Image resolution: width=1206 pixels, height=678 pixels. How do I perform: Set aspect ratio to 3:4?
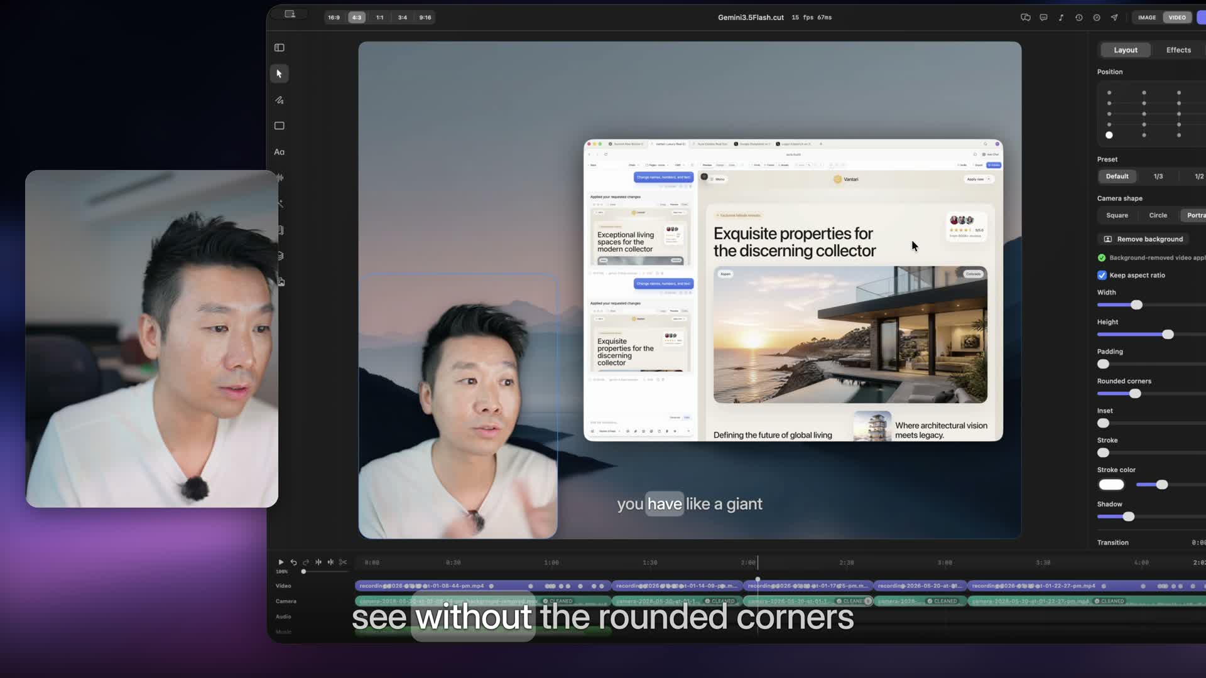click(403, 18)
